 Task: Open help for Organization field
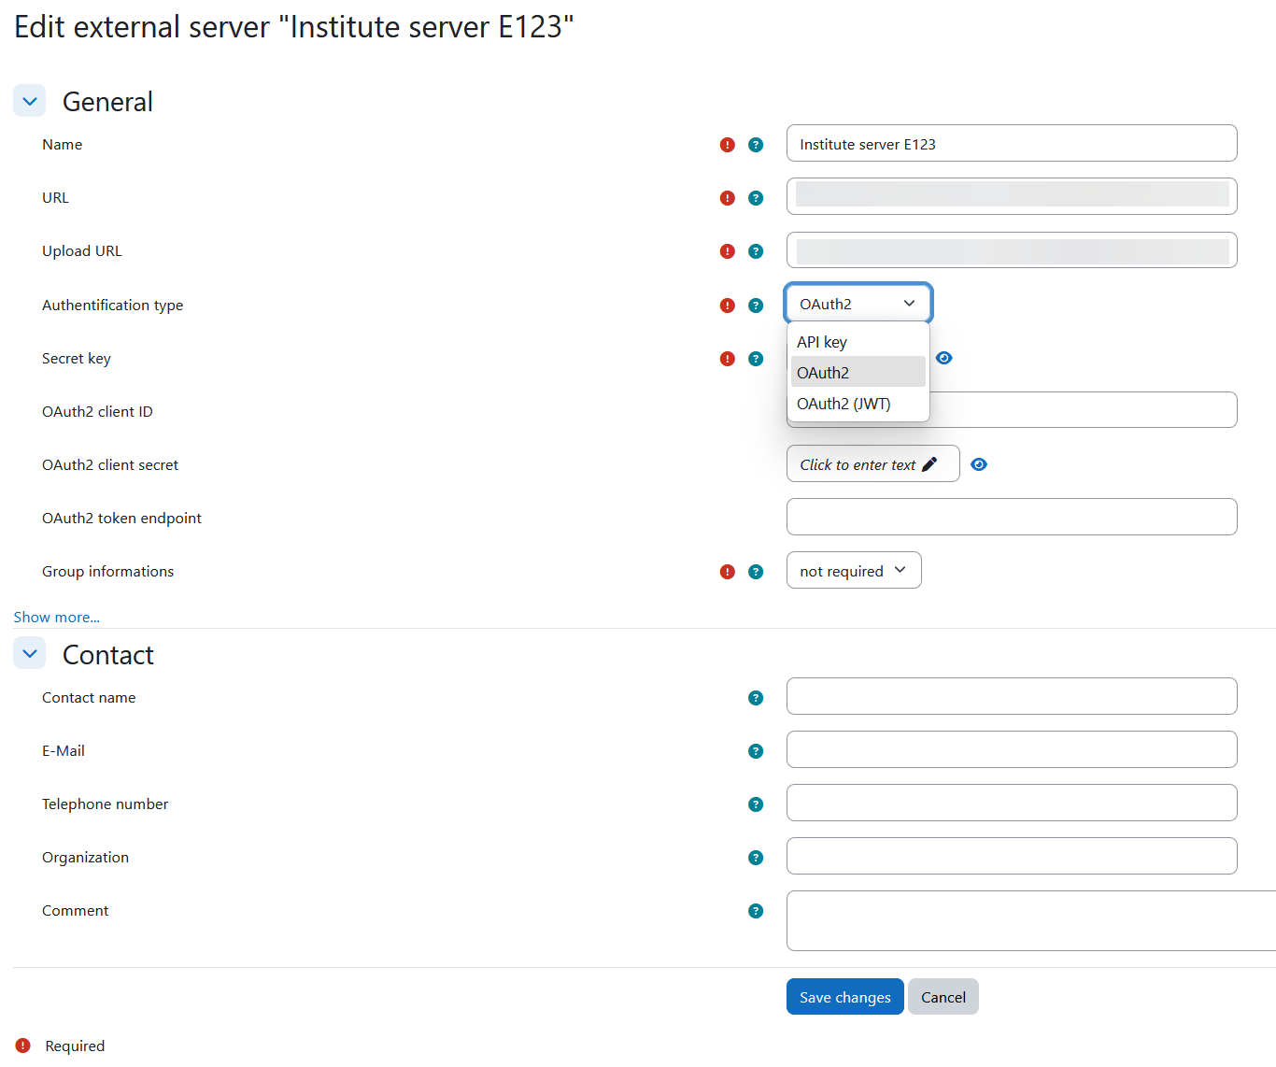click(756, 858)
